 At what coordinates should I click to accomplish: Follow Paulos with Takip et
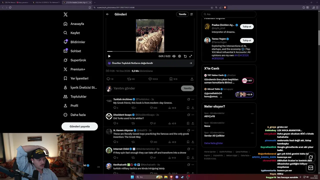pyautogui.click(x=247, y=26)
